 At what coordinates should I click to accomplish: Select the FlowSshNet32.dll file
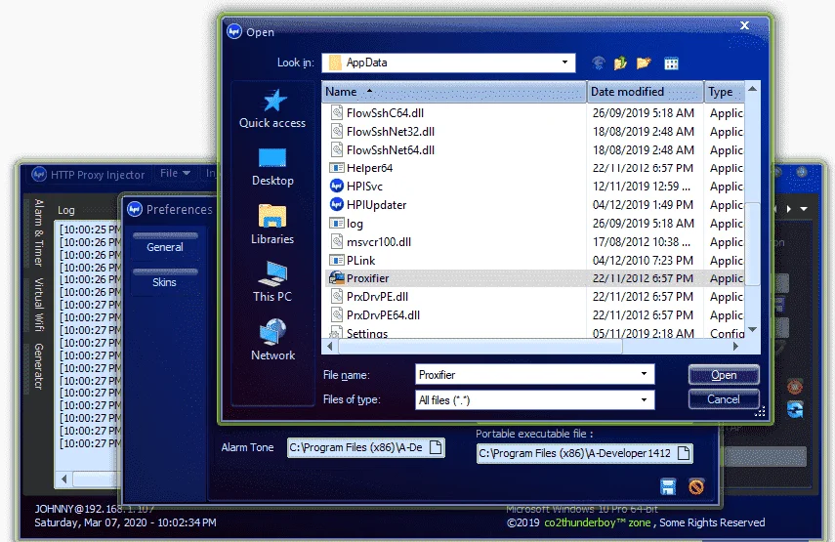pyautogui.click(x=391, y=132)
